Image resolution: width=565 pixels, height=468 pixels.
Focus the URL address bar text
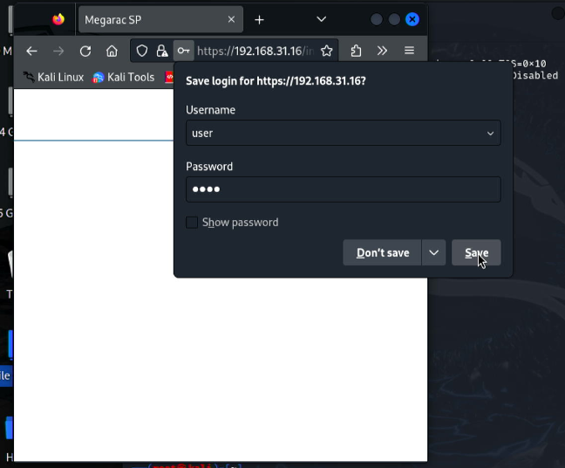(x=255, y=51)
